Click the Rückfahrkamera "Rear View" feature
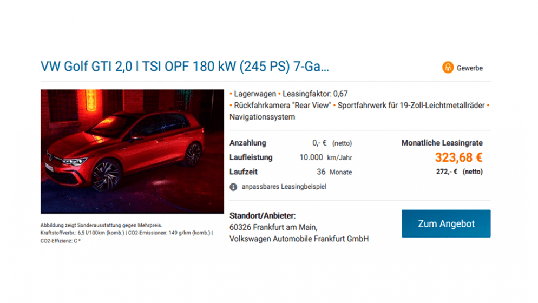Screen dimensions: 538x303 coord(283,106)
